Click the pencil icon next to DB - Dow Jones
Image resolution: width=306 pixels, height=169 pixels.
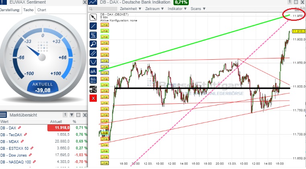pyautogui.click(x=30, y=155)
